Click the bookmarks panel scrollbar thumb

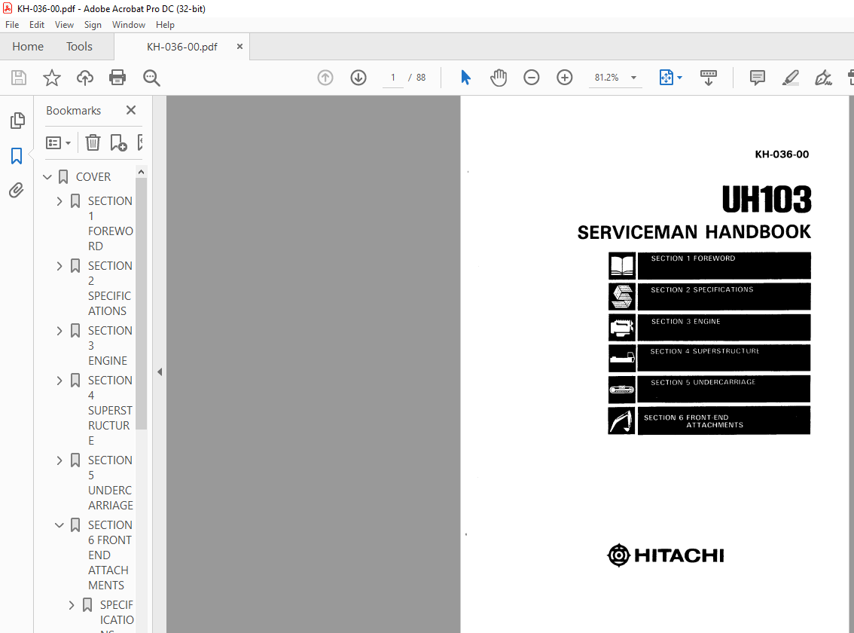(141, 304)
